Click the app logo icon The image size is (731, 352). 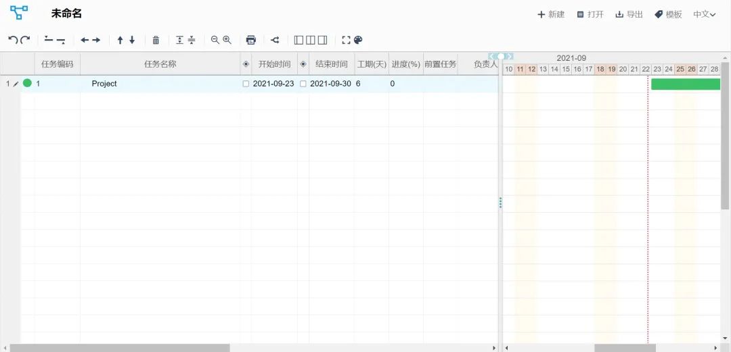click(19, 13)
